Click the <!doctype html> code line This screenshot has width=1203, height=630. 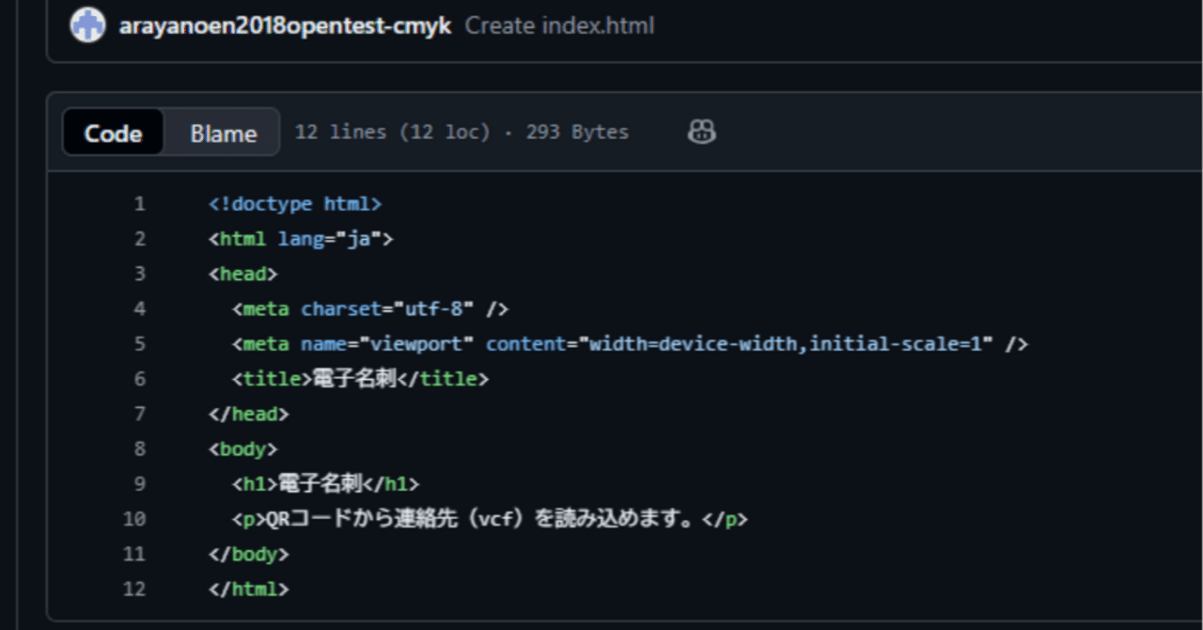[x=295, y=204]
